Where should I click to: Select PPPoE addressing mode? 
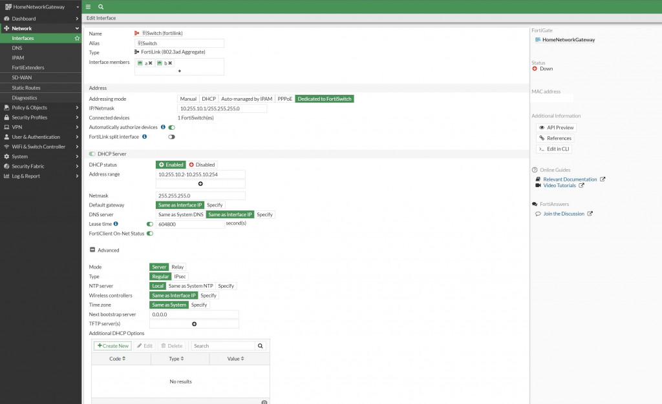point(285,99)
